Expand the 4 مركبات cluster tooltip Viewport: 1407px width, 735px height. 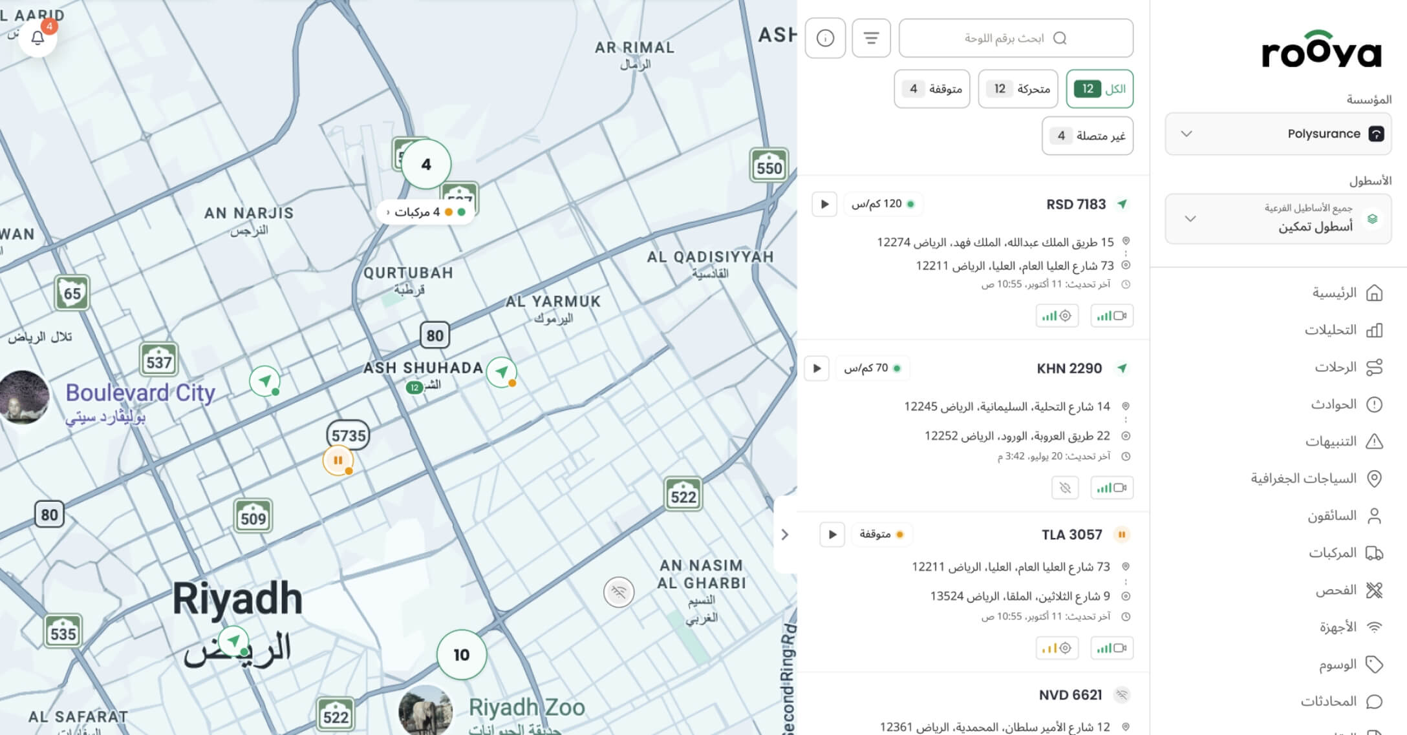[425, 212]
